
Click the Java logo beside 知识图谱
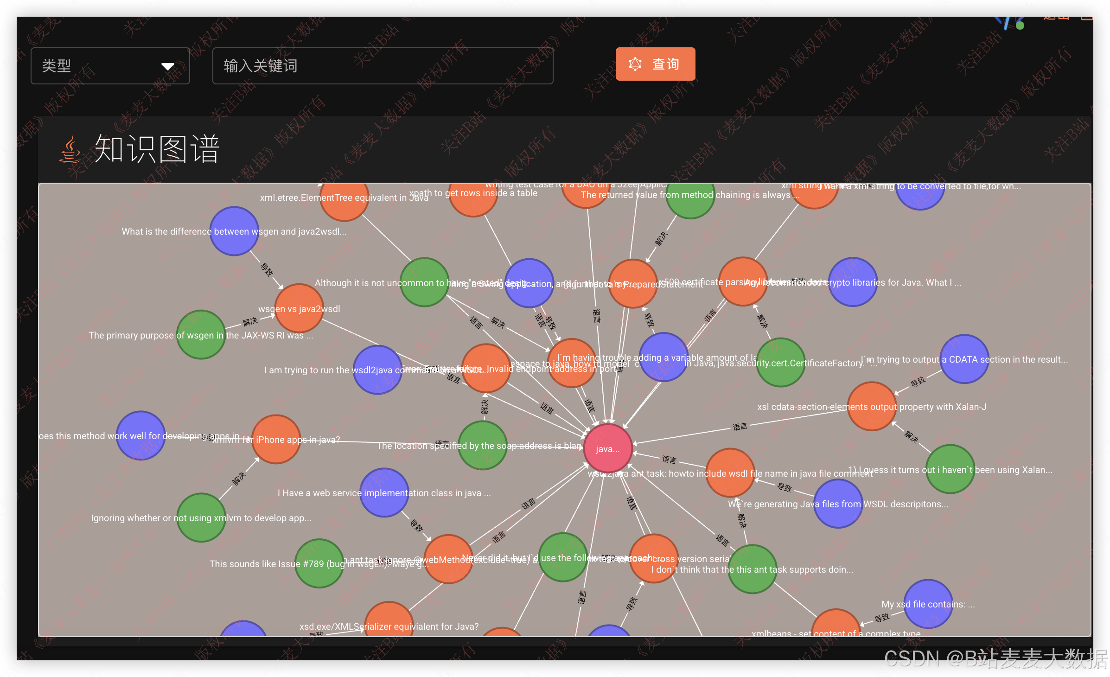pyautogui.click(x=70, y=150)
